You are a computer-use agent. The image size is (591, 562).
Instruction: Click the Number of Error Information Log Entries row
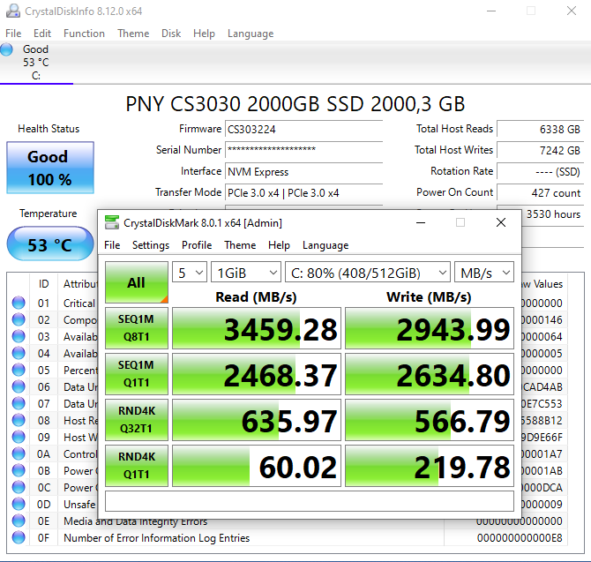point(288,537)
